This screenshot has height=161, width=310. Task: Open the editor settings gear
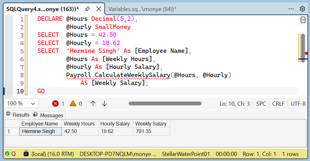[x=302, y=9]
